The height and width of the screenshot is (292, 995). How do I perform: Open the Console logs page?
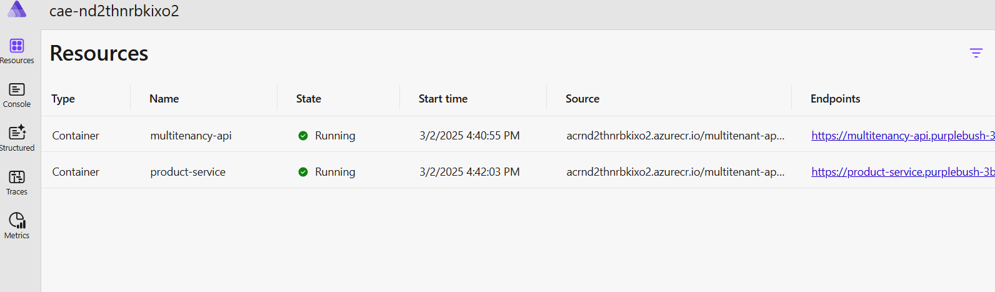(x=17, y=95)
